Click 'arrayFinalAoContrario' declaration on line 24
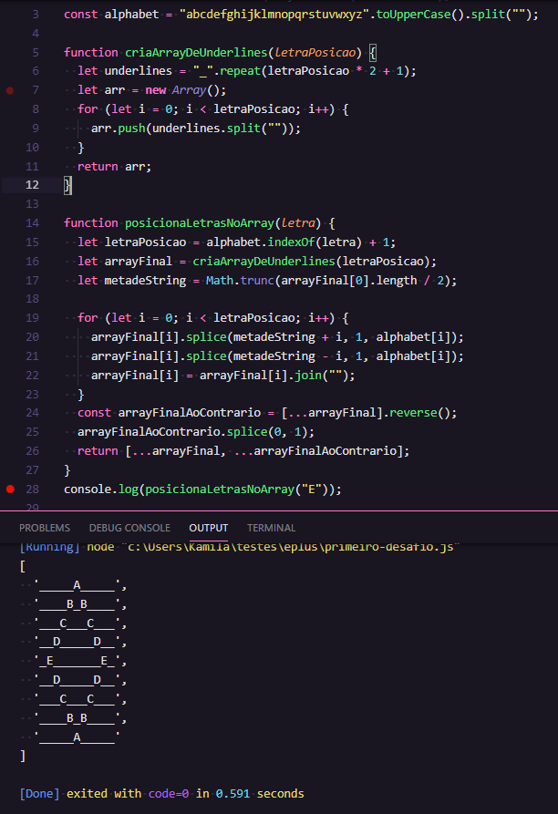This screenshot has height=814, width=558. [190, 413]
